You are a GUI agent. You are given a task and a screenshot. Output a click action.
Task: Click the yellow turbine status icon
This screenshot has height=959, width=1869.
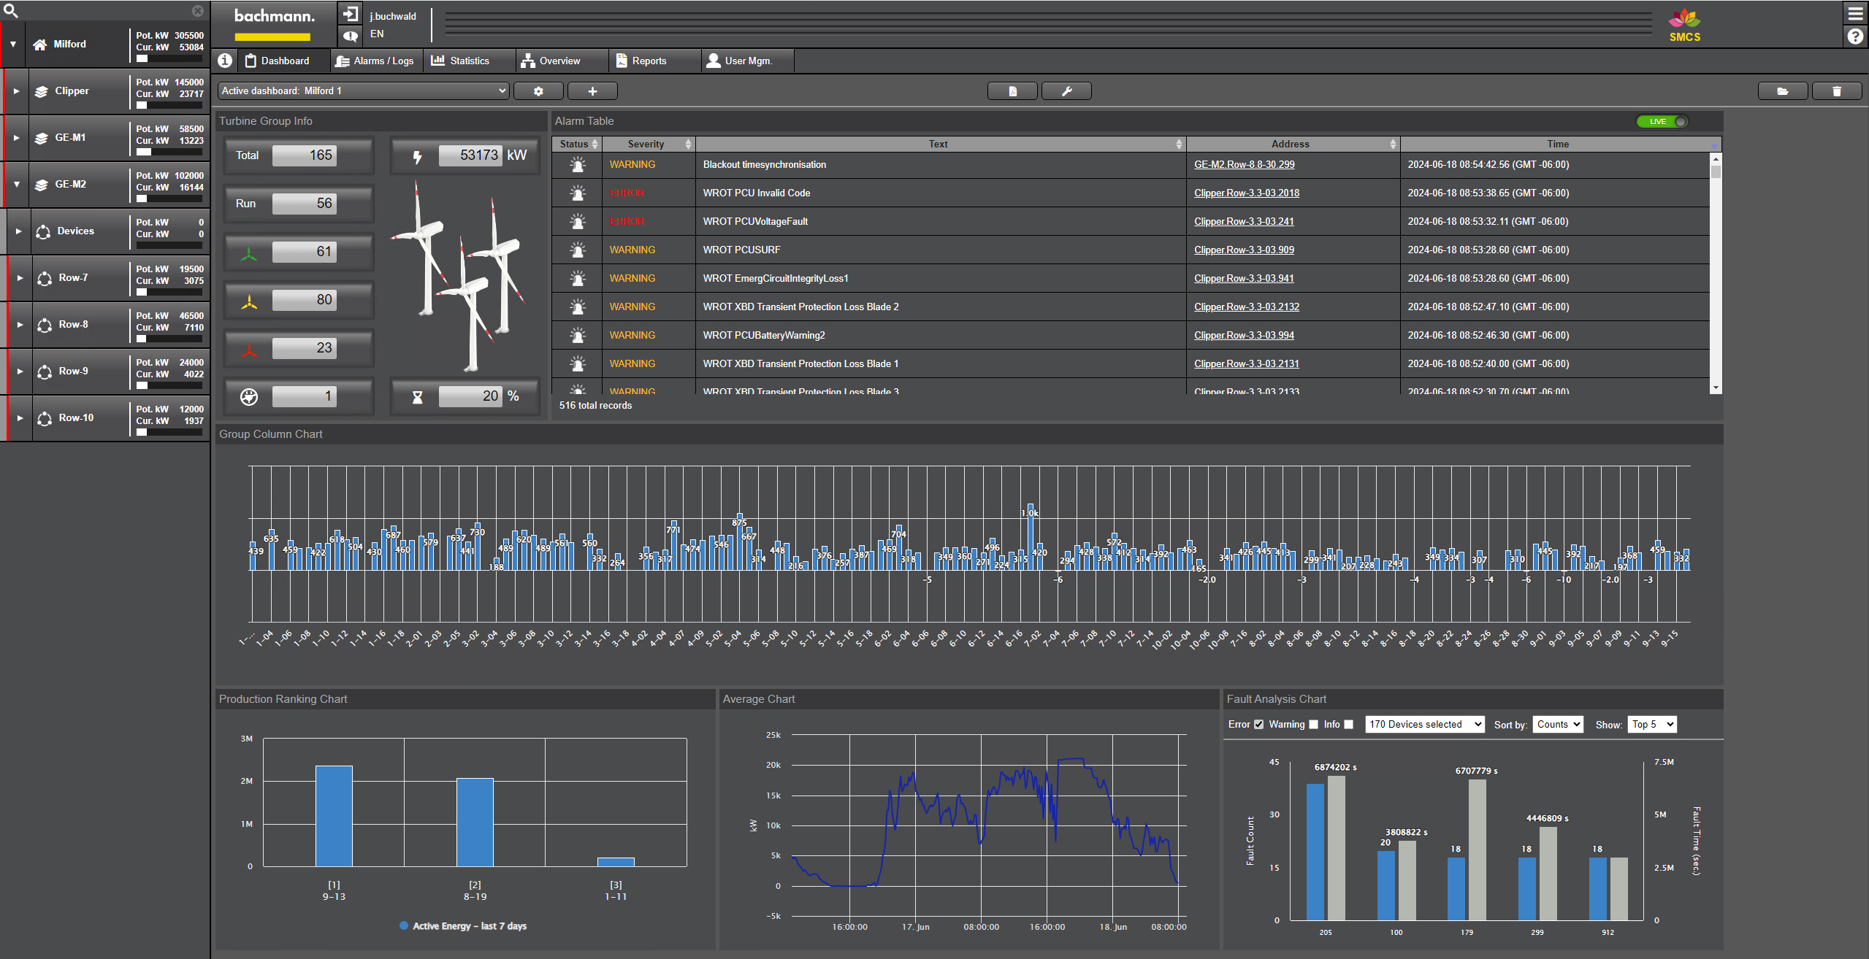(x=249, y=301)
